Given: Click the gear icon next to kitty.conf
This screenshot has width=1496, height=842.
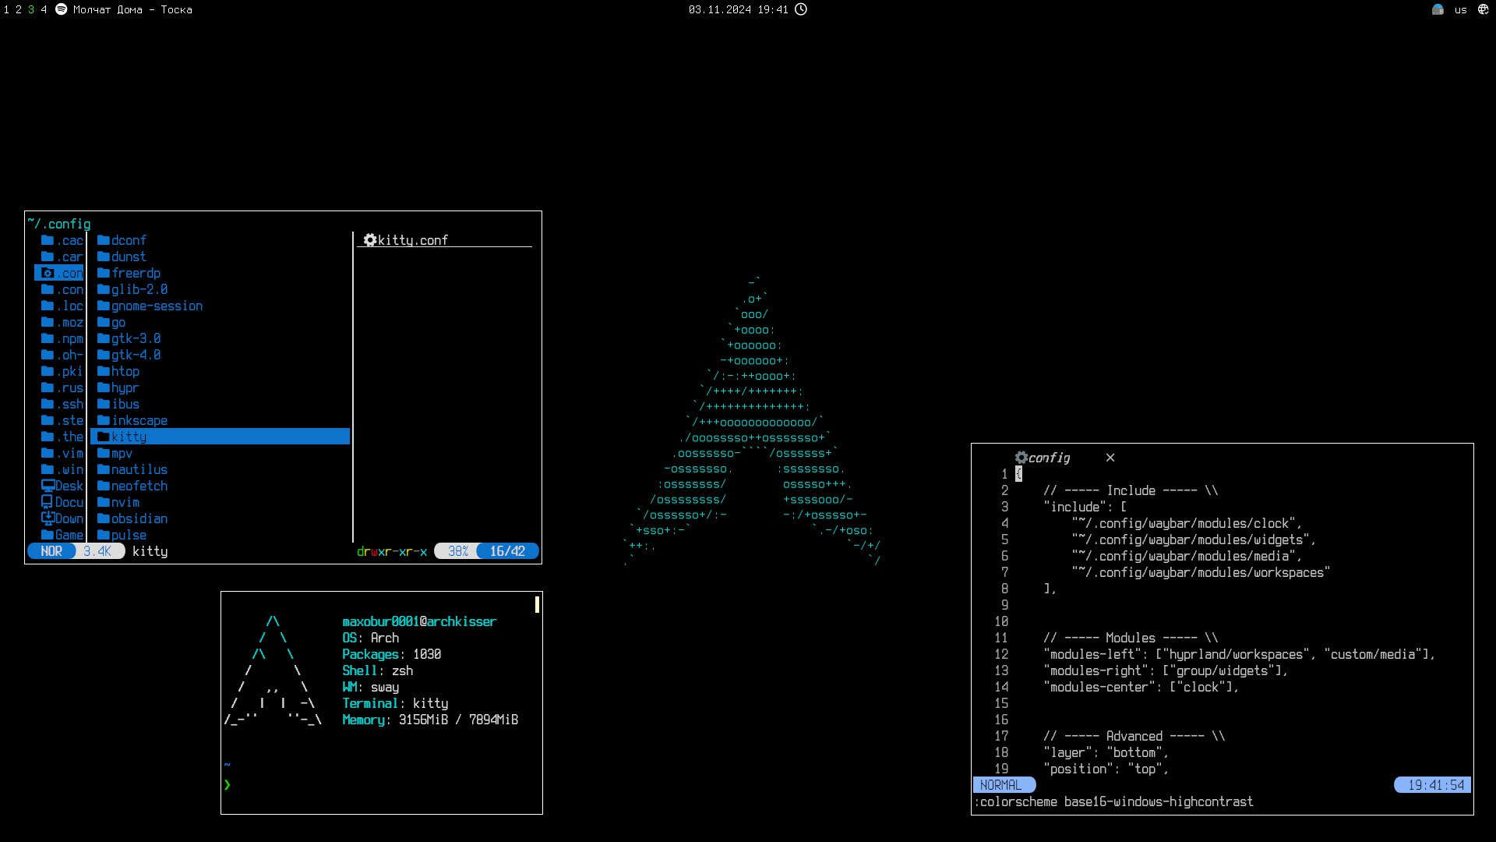Looking at the screenshot, I should 370,240.
